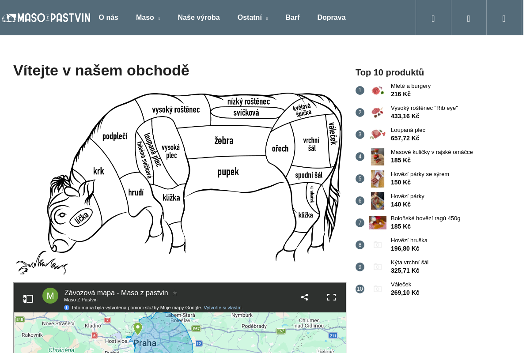This screenshot has width=530, height=353.
Task: Click Závozová mapa - Maso z pastvin title
Action: (116, 293)
